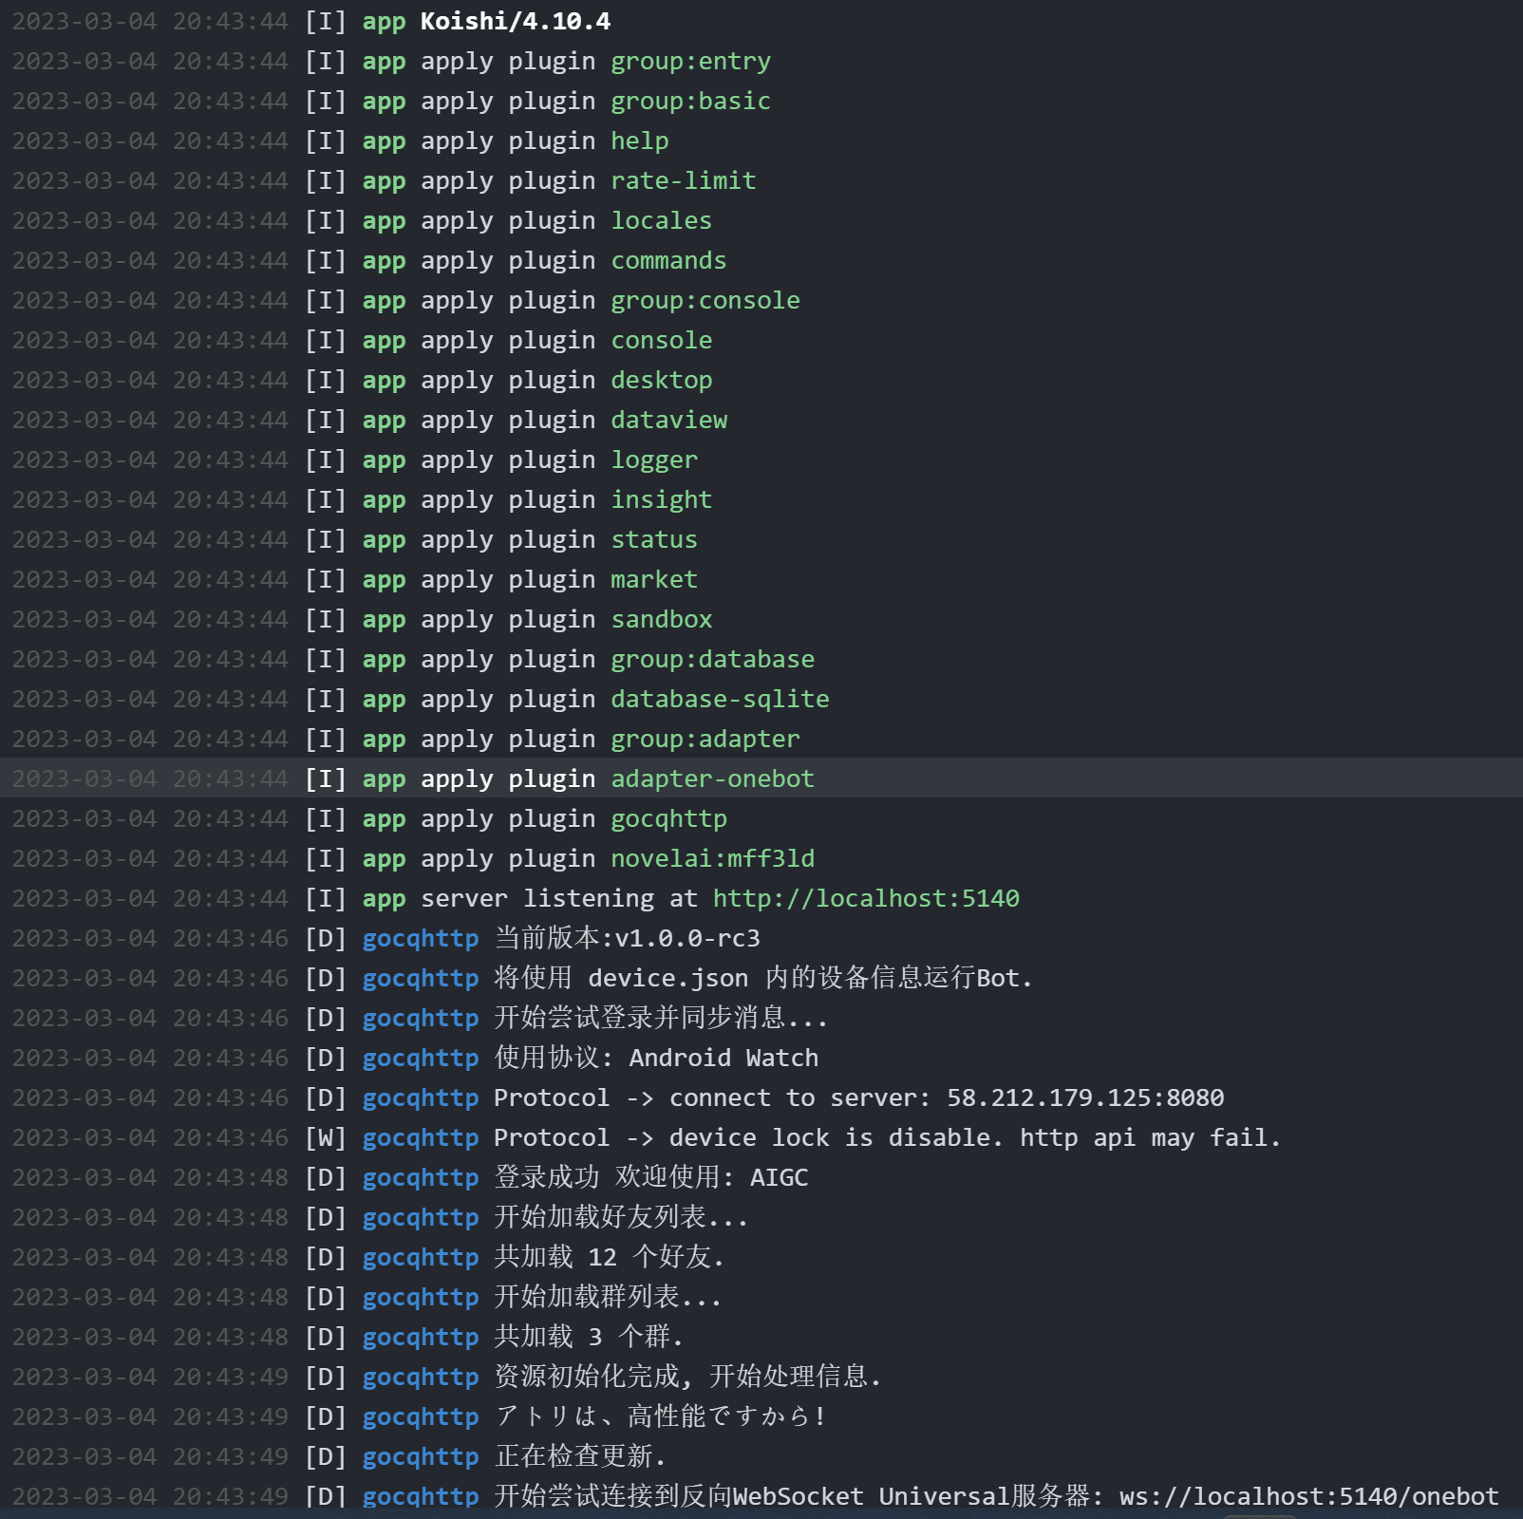Click the Koishi/4.10.4 version text
This screenshot has width=1523, height=1519.
coord(516,21)
